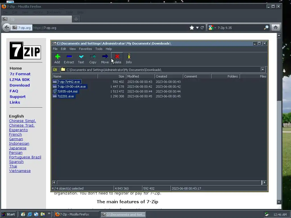This screenshot has height=218, width=291.
Task: Choose the Copy toolbar icon
Action: pos(93,58)
